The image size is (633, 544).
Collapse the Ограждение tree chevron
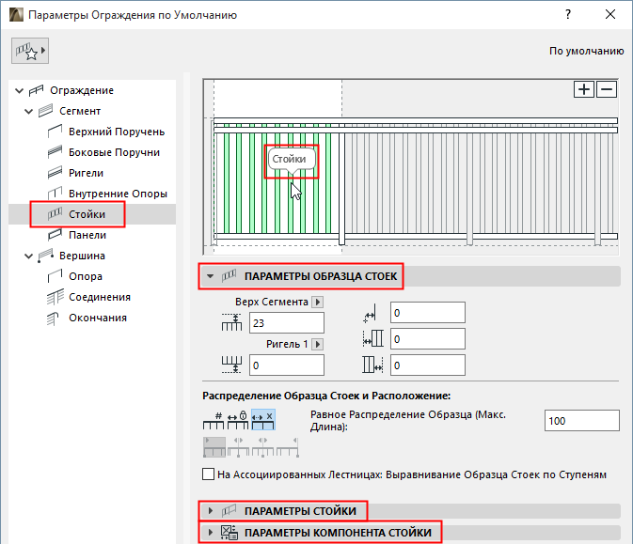click(19, 90)
